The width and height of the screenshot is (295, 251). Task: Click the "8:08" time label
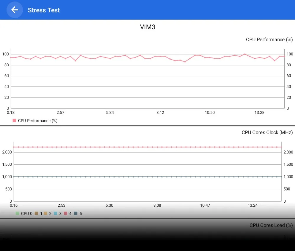coord(157,205)
